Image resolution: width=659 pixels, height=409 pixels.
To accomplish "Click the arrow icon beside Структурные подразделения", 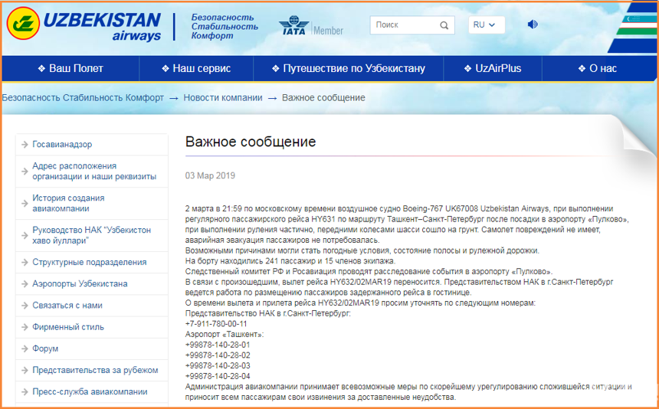I will tap(25, 263).
